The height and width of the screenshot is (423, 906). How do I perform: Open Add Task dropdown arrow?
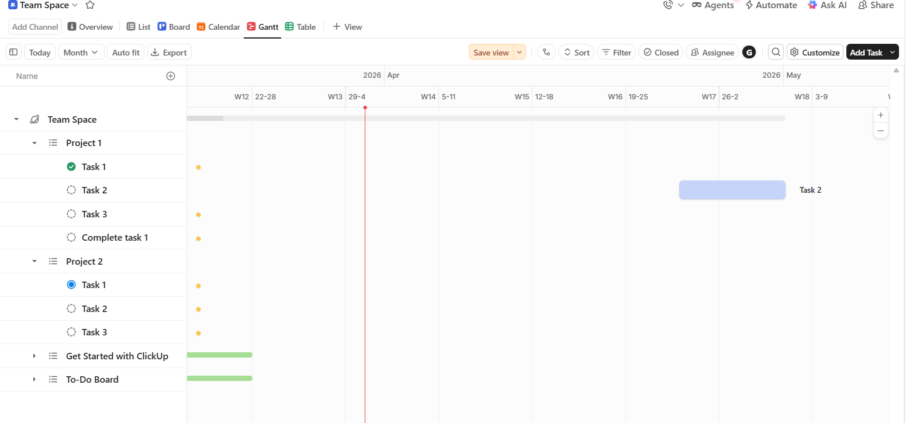pos(892,52)
